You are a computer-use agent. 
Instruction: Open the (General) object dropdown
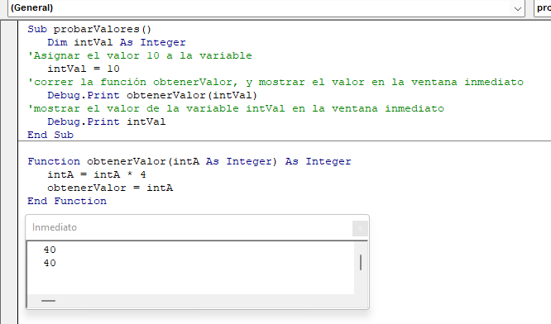(x=266, y=8)
